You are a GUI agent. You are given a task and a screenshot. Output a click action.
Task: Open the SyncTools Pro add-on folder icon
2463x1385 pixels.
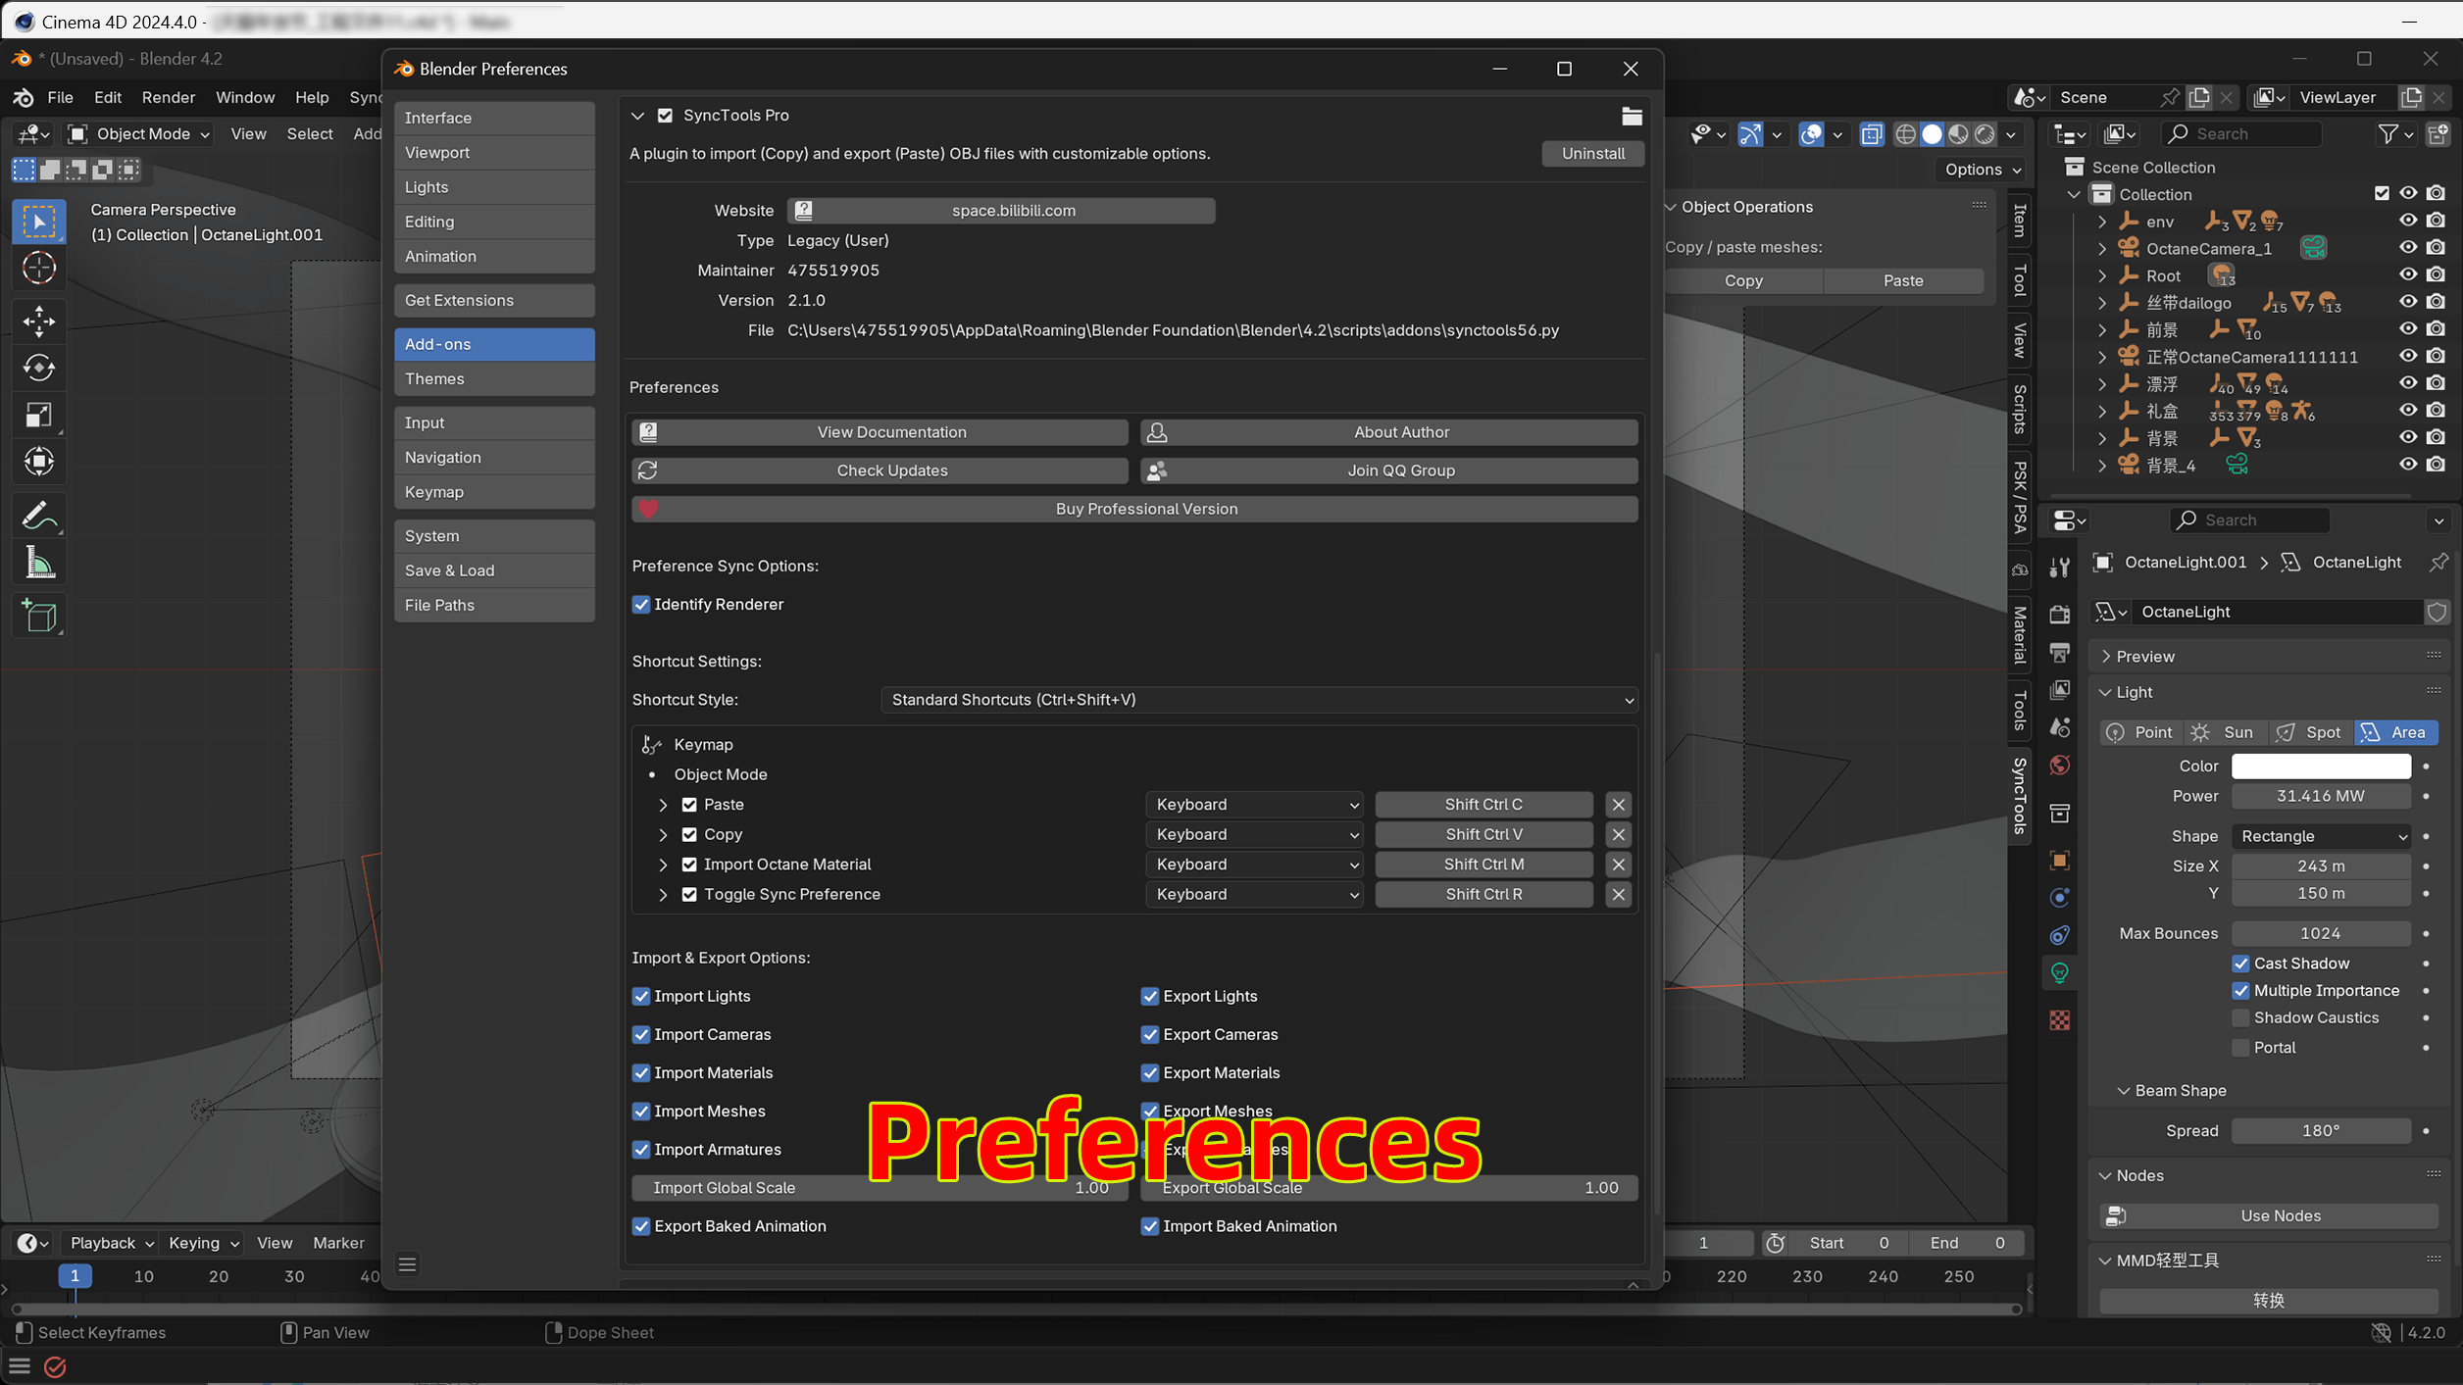click(x=1632, y=116)
